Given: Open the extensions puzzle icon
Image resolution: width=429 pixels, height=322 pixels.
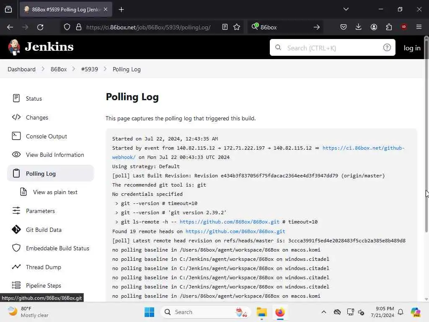Looking at the screenshot, I should tap(389, 27).
